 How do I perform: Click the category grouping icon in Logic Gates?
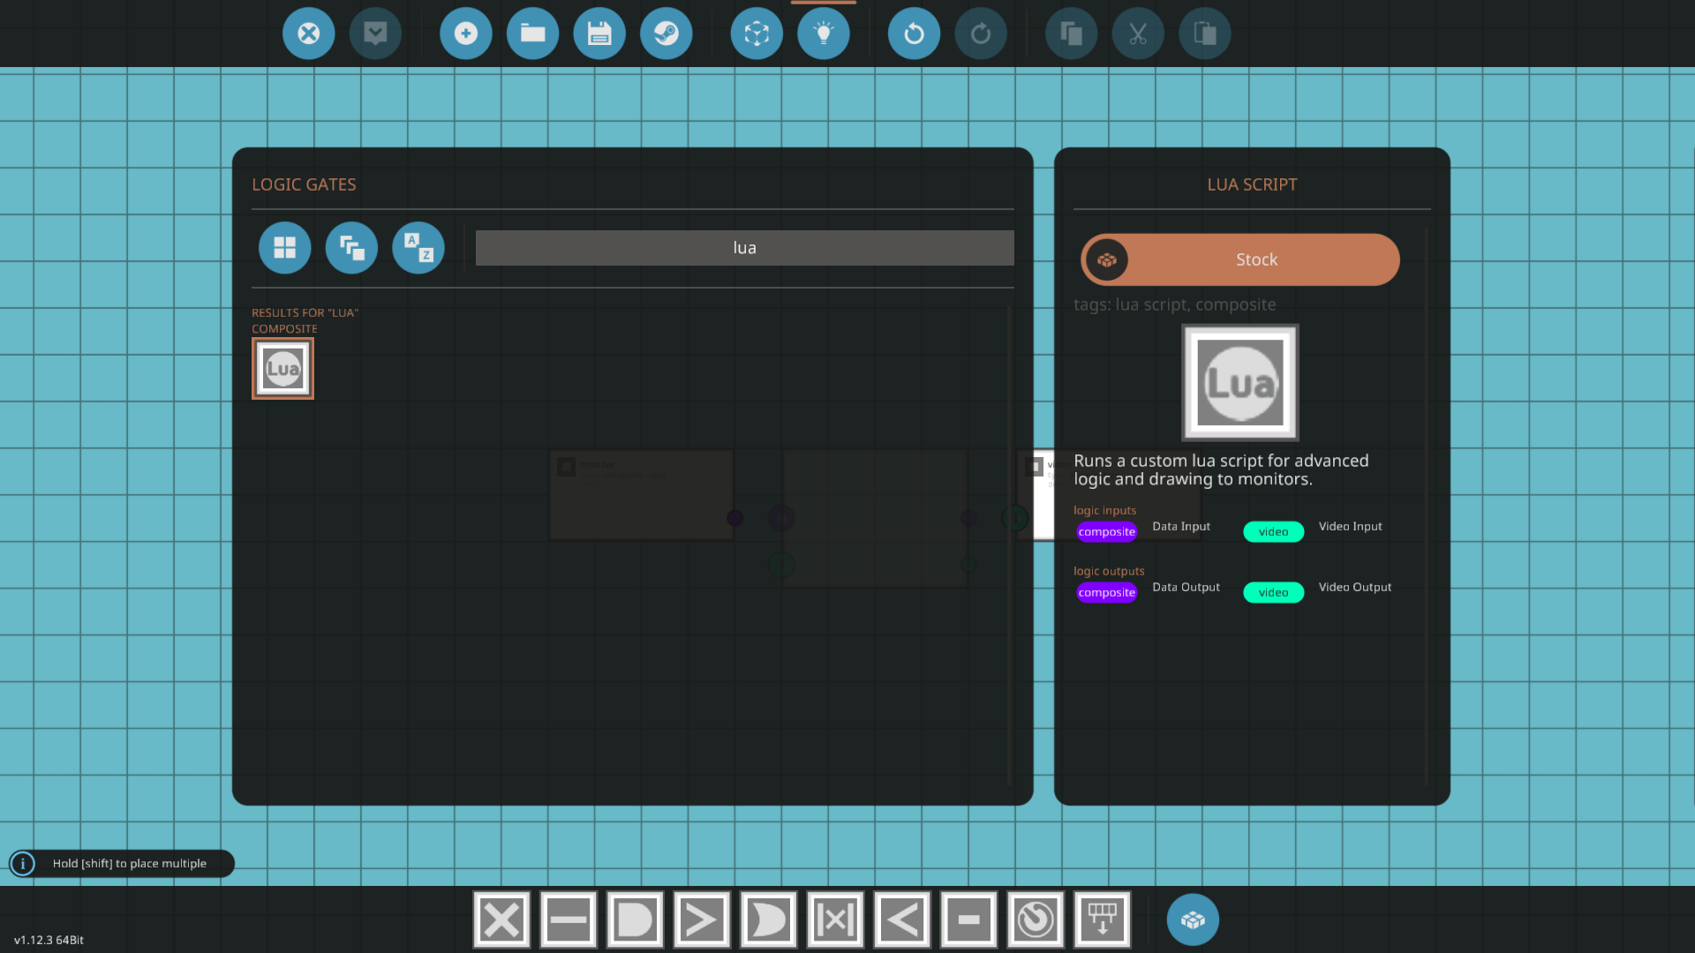coord(351,248)
